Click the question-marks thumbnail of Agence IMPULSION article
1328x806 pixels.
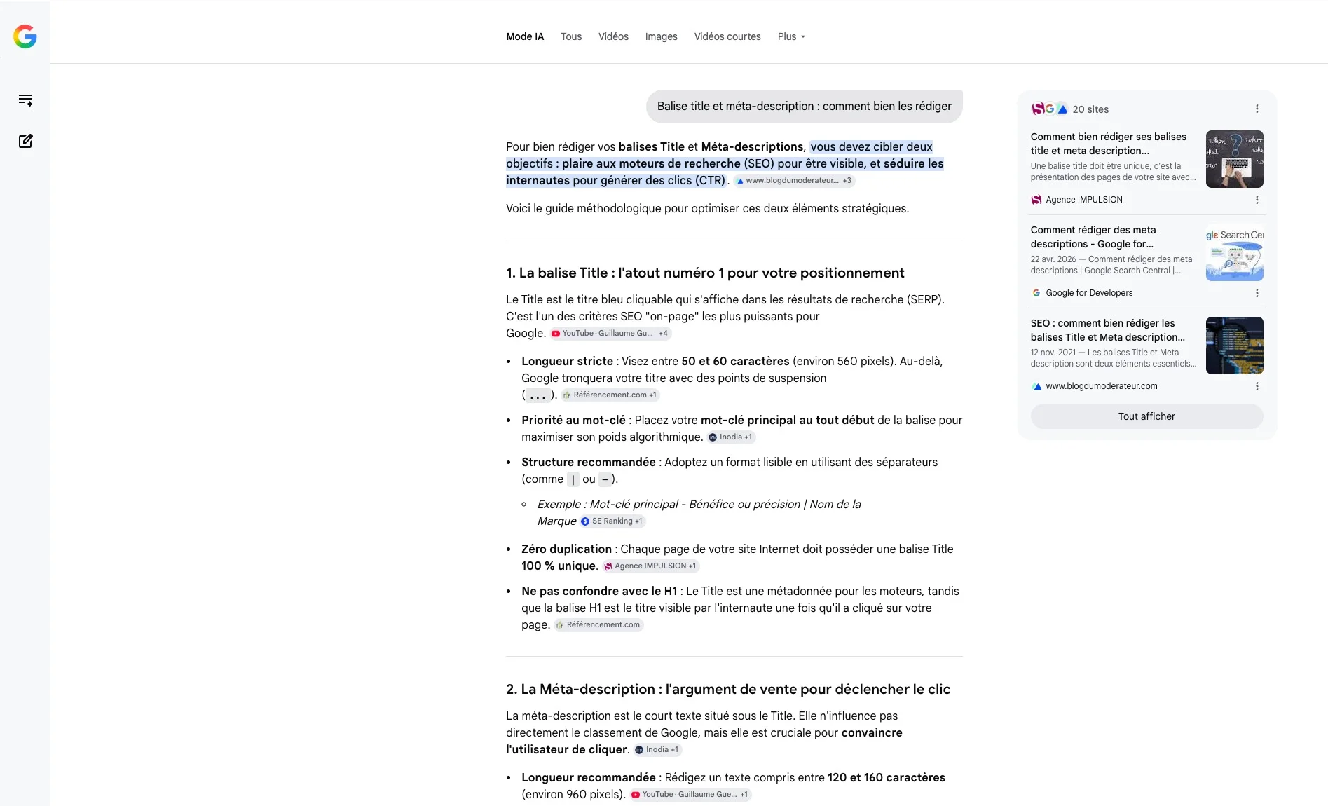pyautogui.click(x=1234, y=159)
